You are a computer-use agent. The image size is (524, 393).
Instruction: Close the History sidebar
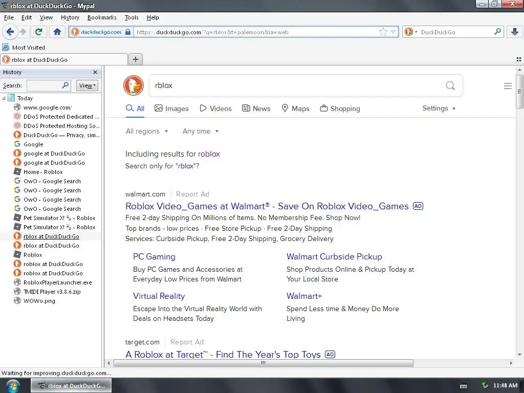(x=95, y=72)
